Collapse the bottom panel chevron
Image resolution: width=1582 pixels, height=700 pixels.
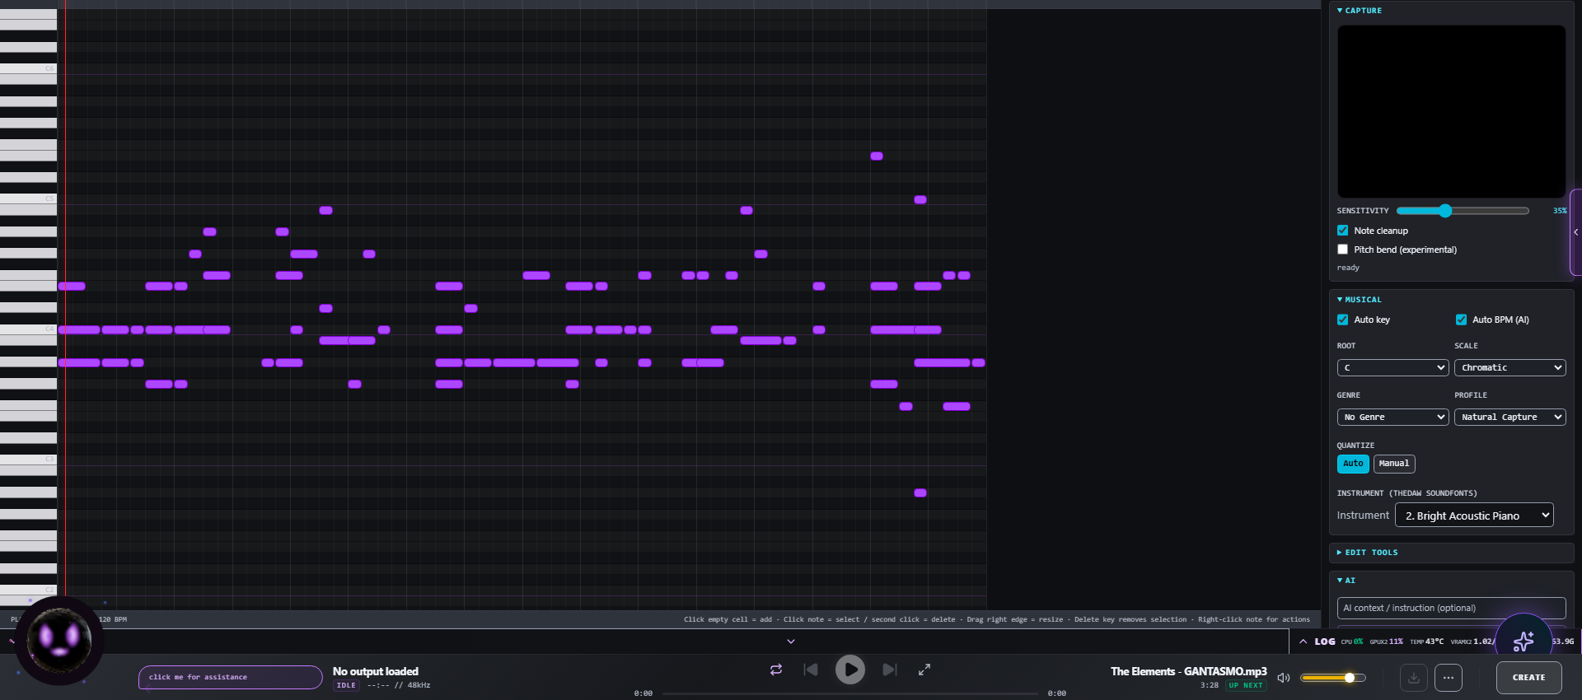click(791, 642)
